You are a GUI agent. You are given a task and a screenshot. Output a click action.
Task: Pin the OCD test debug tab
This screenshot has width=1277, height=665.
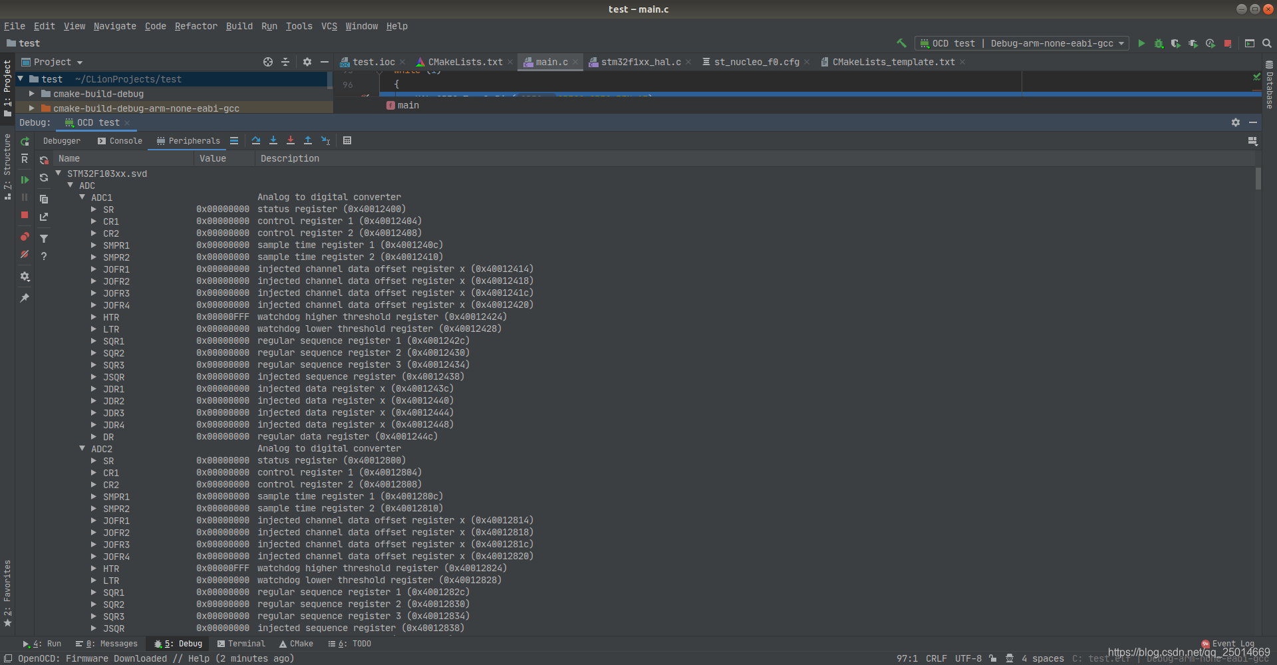click(x=25, y=297)
